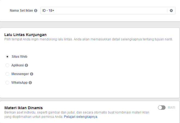Click the Lalu Lintas Kunjungan heading
Screen dimensions: 180x123
click(x=25, y=35)
